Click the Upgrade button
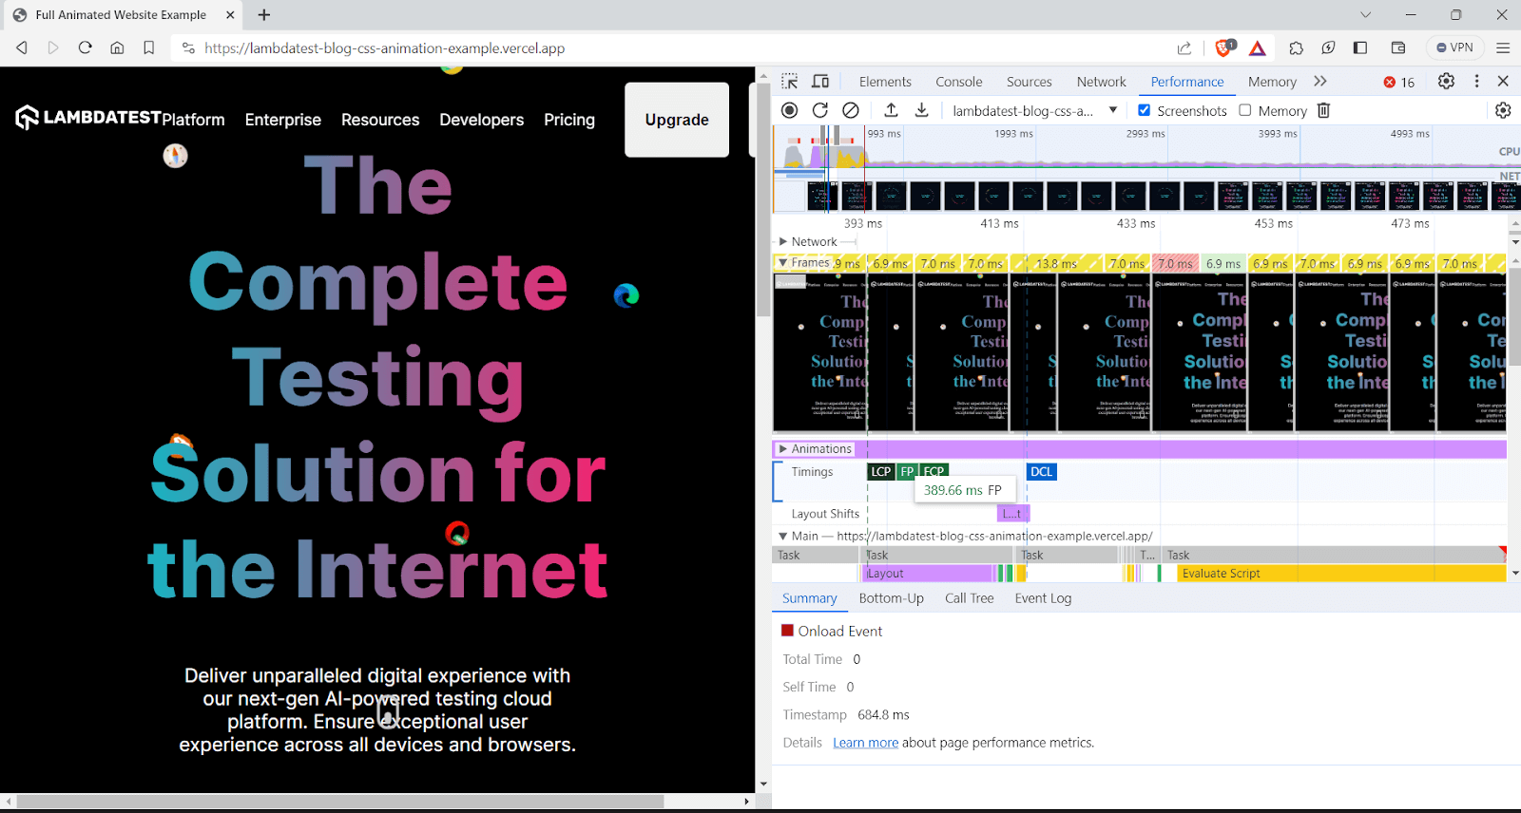The image size is (1521, 813). [x=677, y=120]
